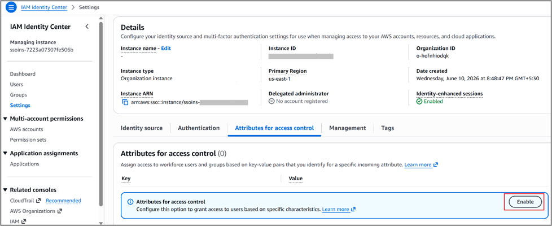This screenshot has width=552, height=226.
Task: Open the Recommended link beside CloudTrail
Action: coord(63,201)
